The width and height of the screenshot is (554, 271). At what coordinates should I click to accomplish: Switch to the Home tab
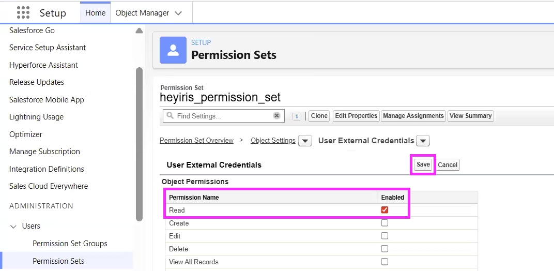coord(96,13)
